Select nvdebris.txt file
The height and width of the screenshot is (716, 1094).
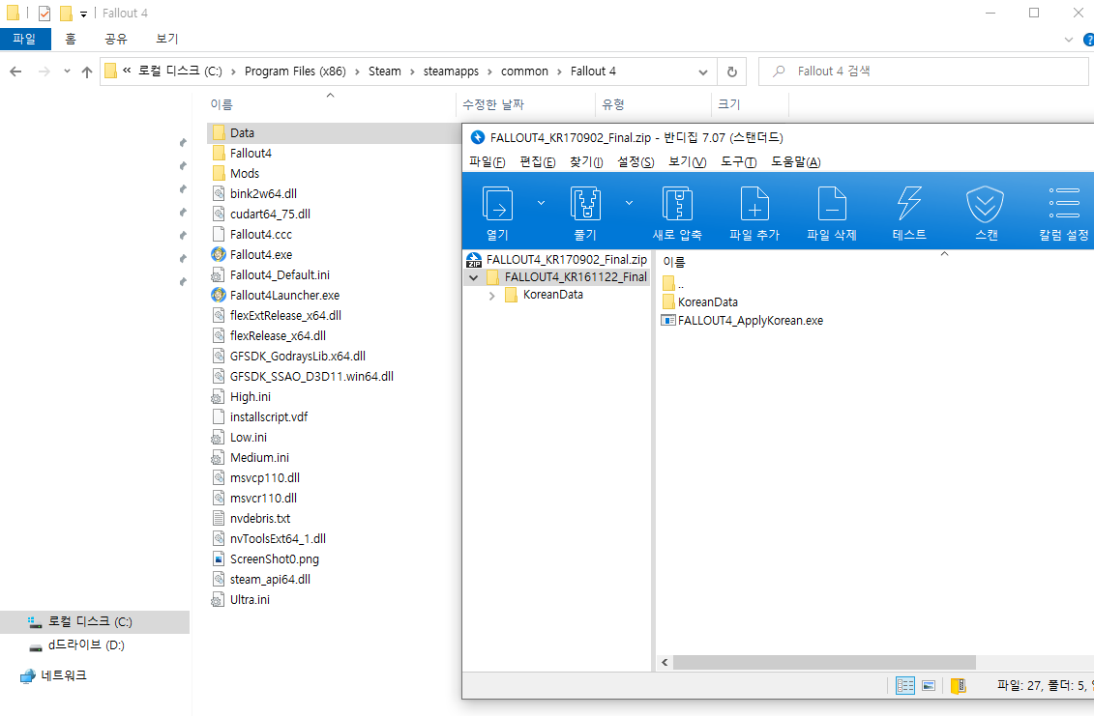[x=259, y=519]
